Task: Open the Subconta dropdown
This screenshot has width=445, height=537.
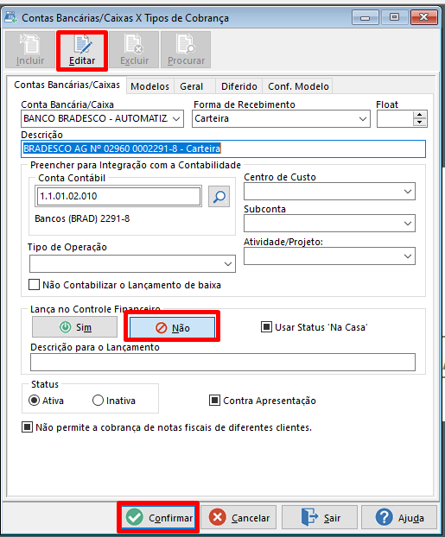Action: (x=408, y=224)
